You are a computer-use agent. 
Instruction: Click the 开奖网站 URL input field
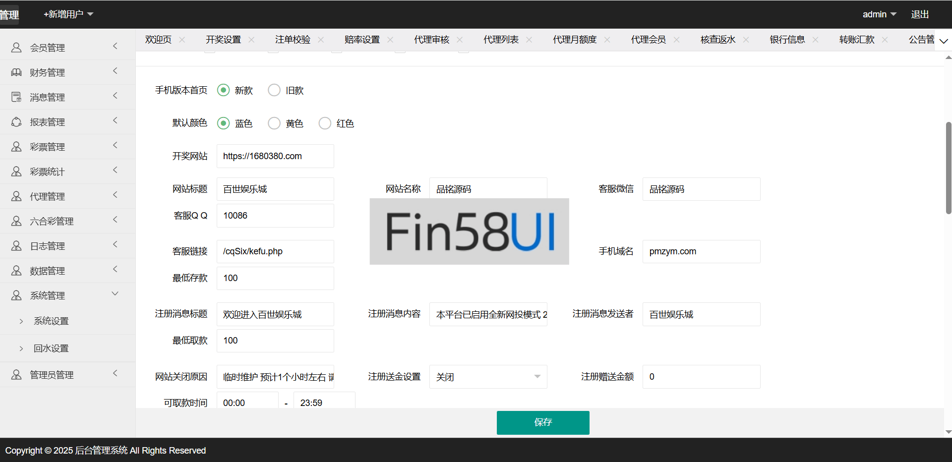pyautogui.click(x=275, y=156)
